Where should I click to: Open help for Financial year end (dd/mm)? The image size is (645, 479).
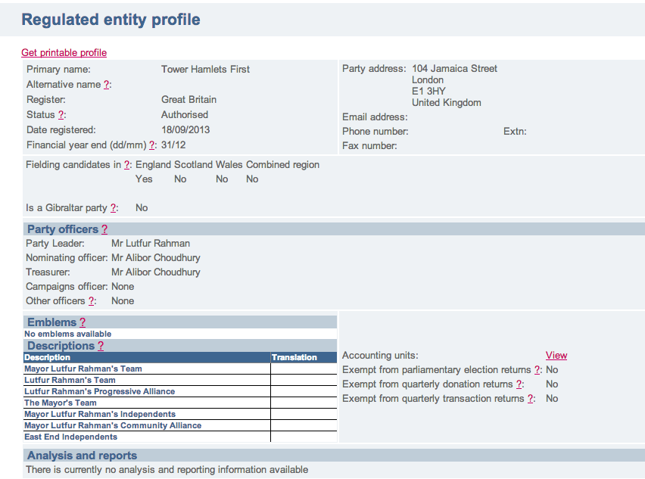click(152, 145)
